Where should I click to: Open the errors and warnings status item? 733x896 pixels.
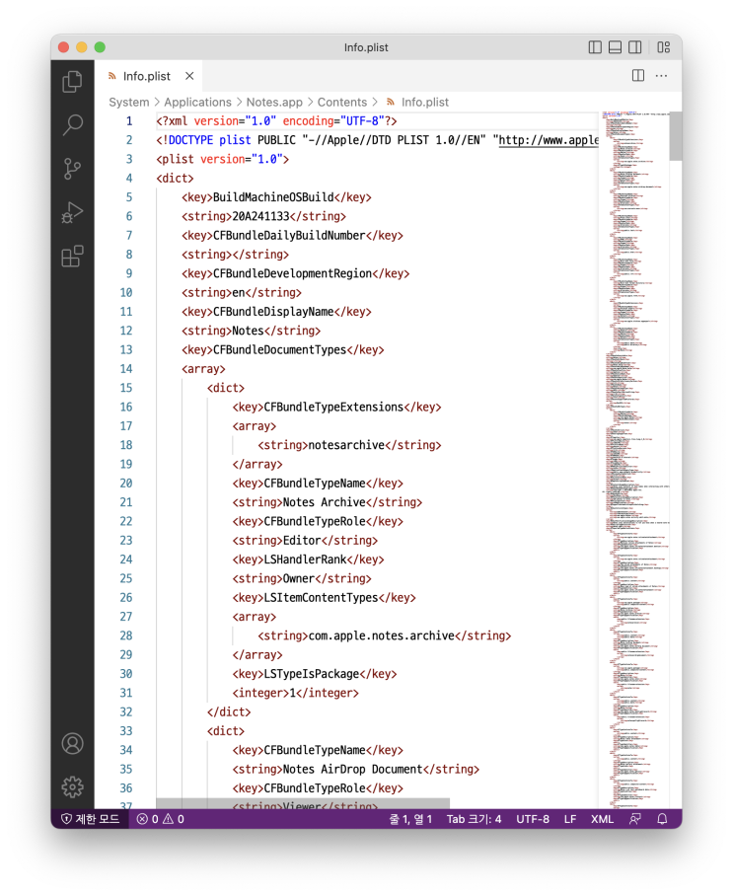pyautogui.click(x=161, y=819)
